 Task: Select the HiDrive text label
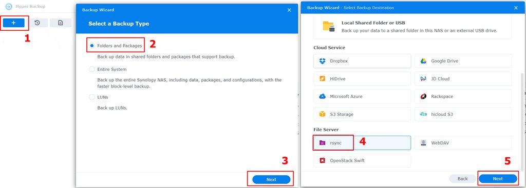pyautogui.click(x=338, y=78)
